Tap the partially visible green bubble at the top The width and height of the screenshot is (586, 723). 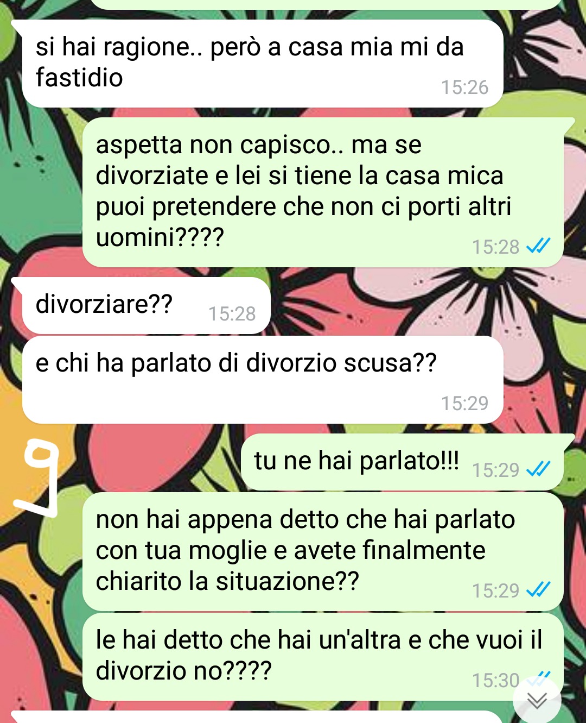click(x=326, y=4)
